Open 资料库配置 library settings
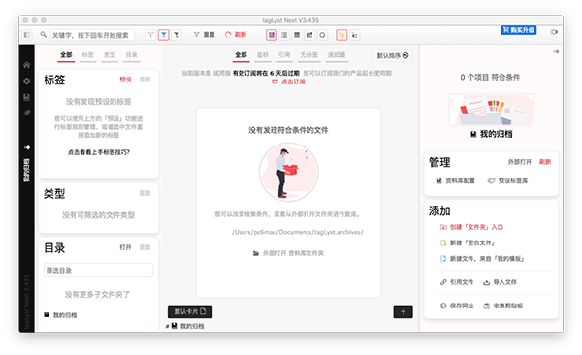The image size is (582, 355). pyautogui.click(x=456, y=180)
